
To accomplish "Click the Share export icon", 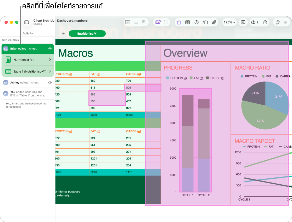I will [x=265, y=22].
